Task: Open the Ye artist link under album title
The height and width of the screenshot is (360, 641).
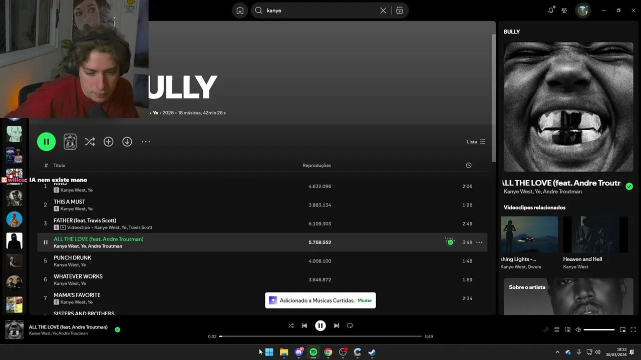Action: point(155,113)
